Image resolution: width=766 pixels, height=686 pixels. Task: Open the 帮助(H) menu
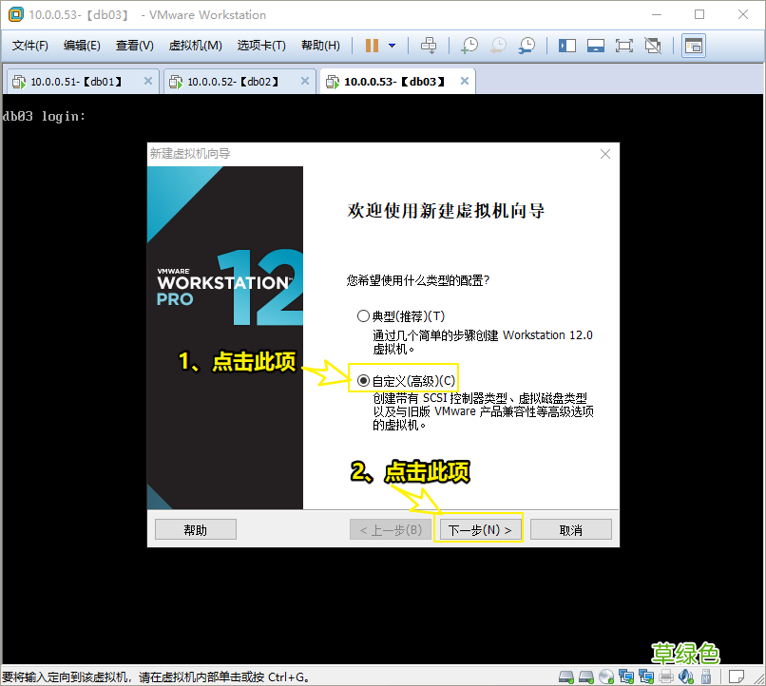320,46
